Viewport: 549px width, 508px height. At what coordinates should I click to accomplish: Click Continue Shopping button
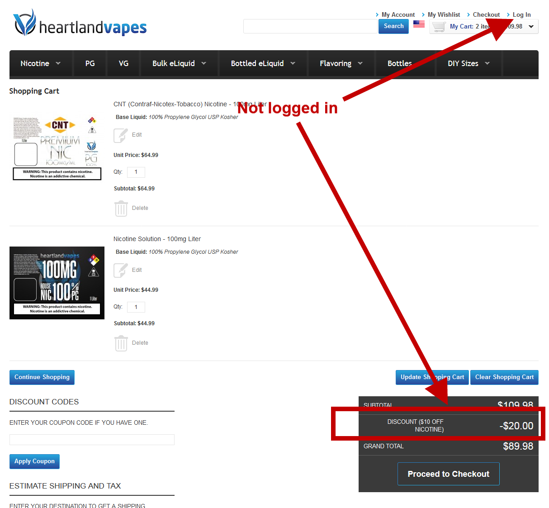click(42, 377)
